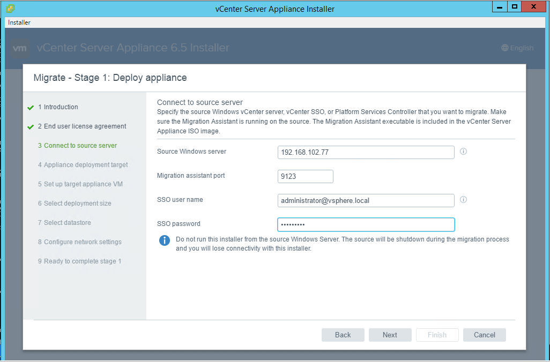Click the 'Migration assistant port' label
550x362 pixels.
[191, 176]
